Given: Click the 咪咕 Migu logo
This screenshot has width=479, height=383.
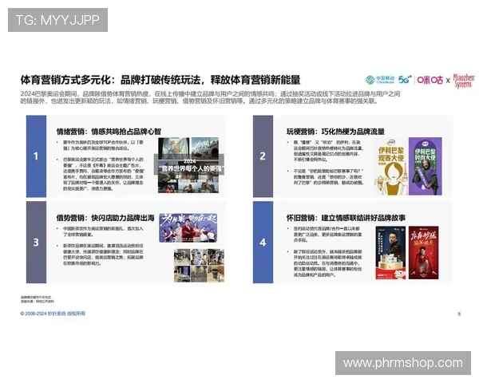Looking at the screenshot, I should pyautogui.click(x=430, y=80).
